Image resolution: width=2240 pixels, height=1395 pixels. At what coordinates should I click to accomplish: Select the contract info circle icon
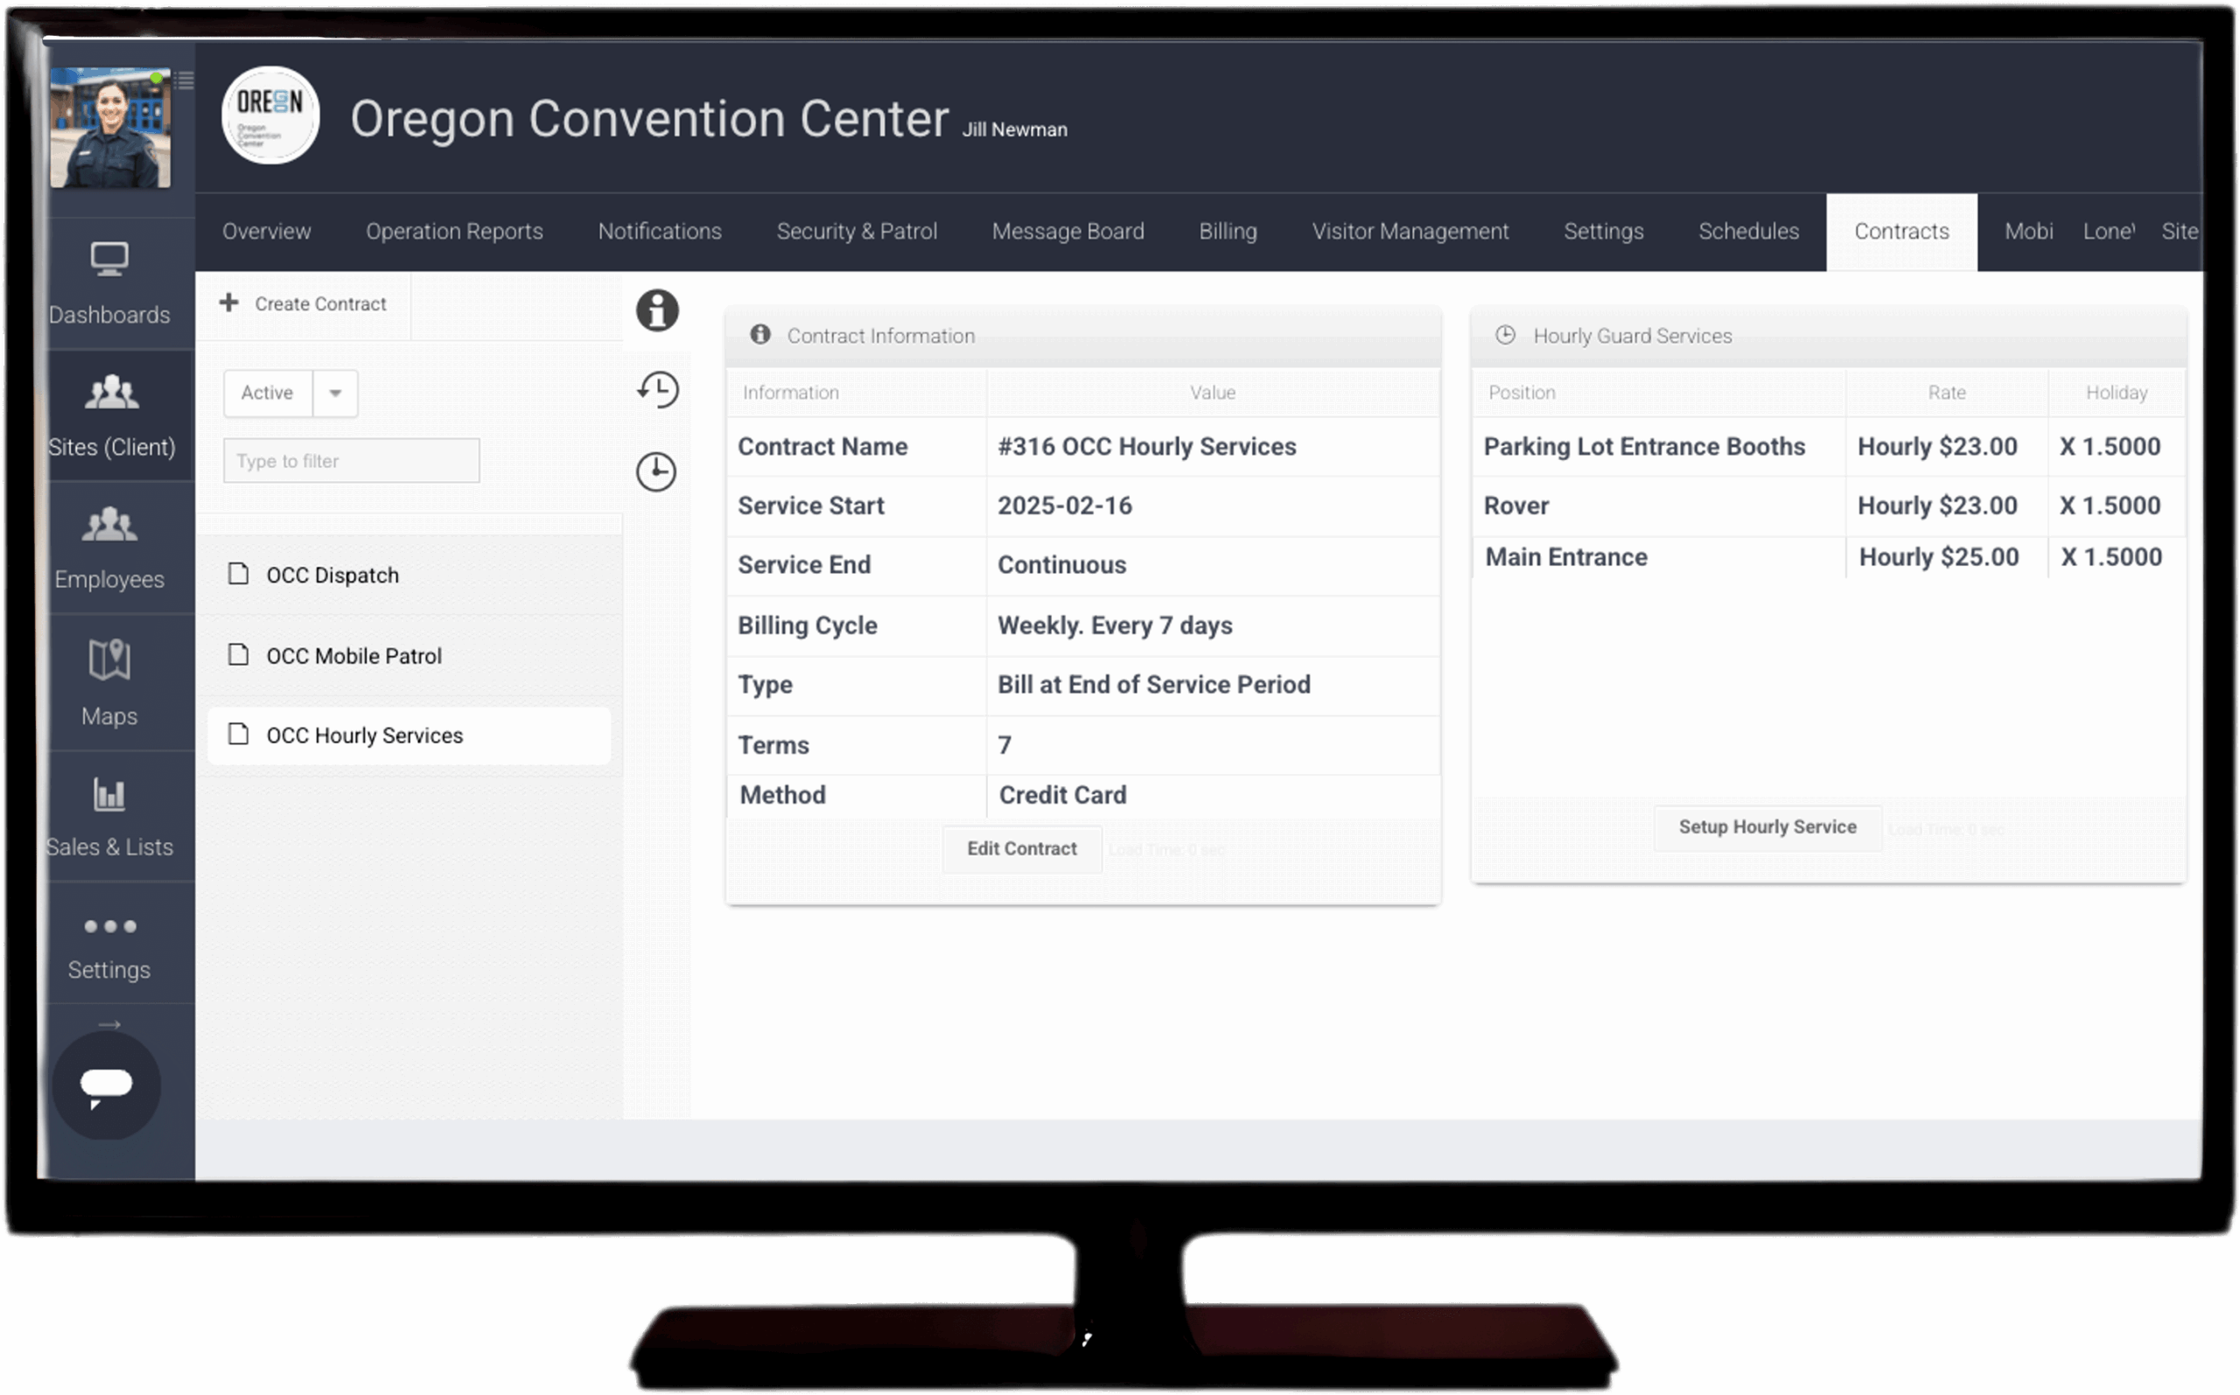tap(657, 310)
